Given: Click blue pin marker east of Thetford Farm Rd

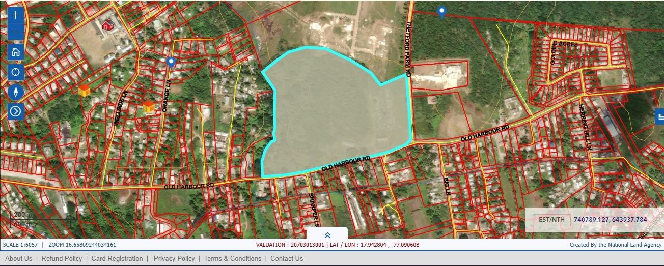Looking at the screenshot, I should [x=442, y=12].
